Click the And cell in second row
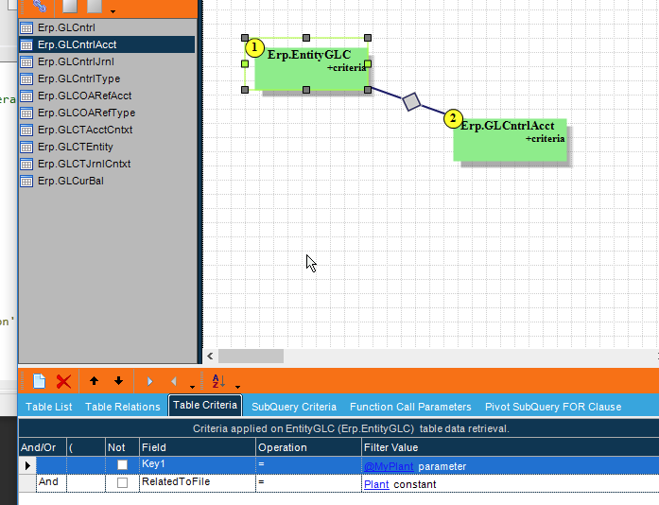 click(x=51, y=482)
